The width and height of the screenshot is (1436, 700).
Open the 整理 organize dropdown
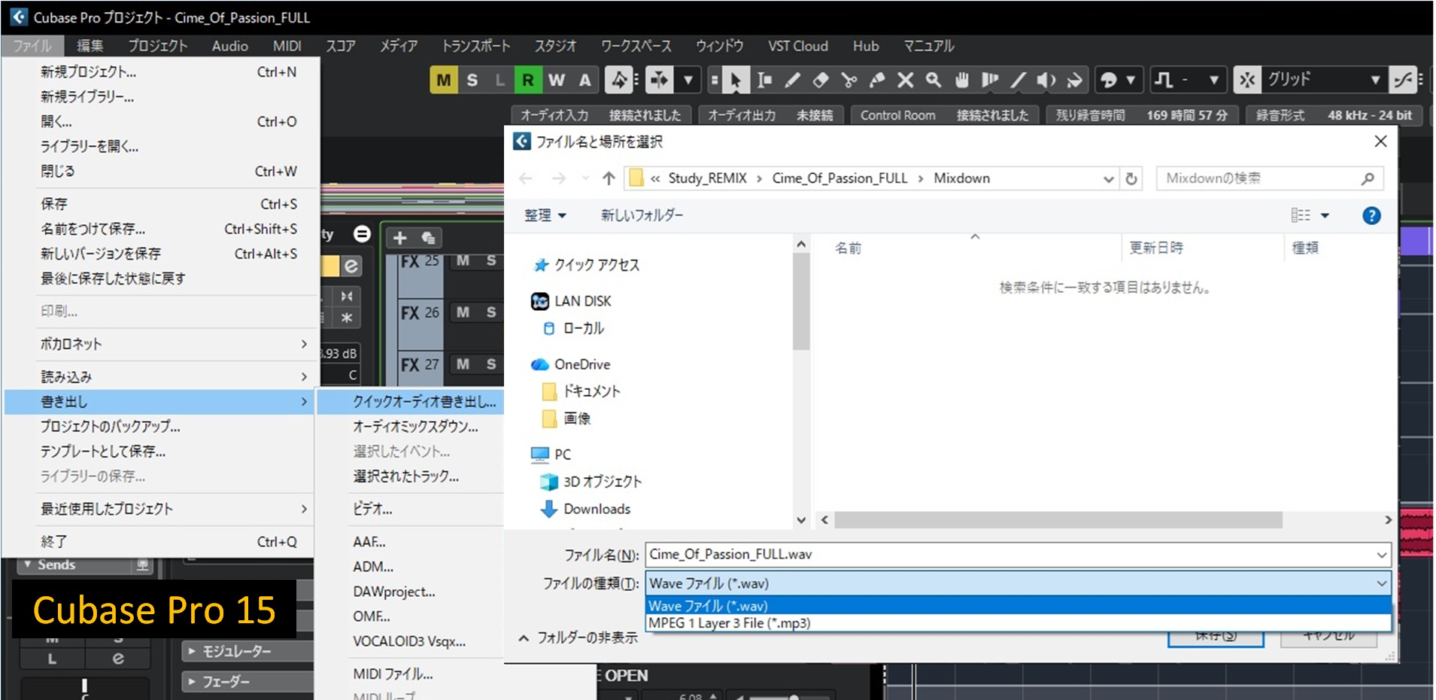click(x=545, y=215)
